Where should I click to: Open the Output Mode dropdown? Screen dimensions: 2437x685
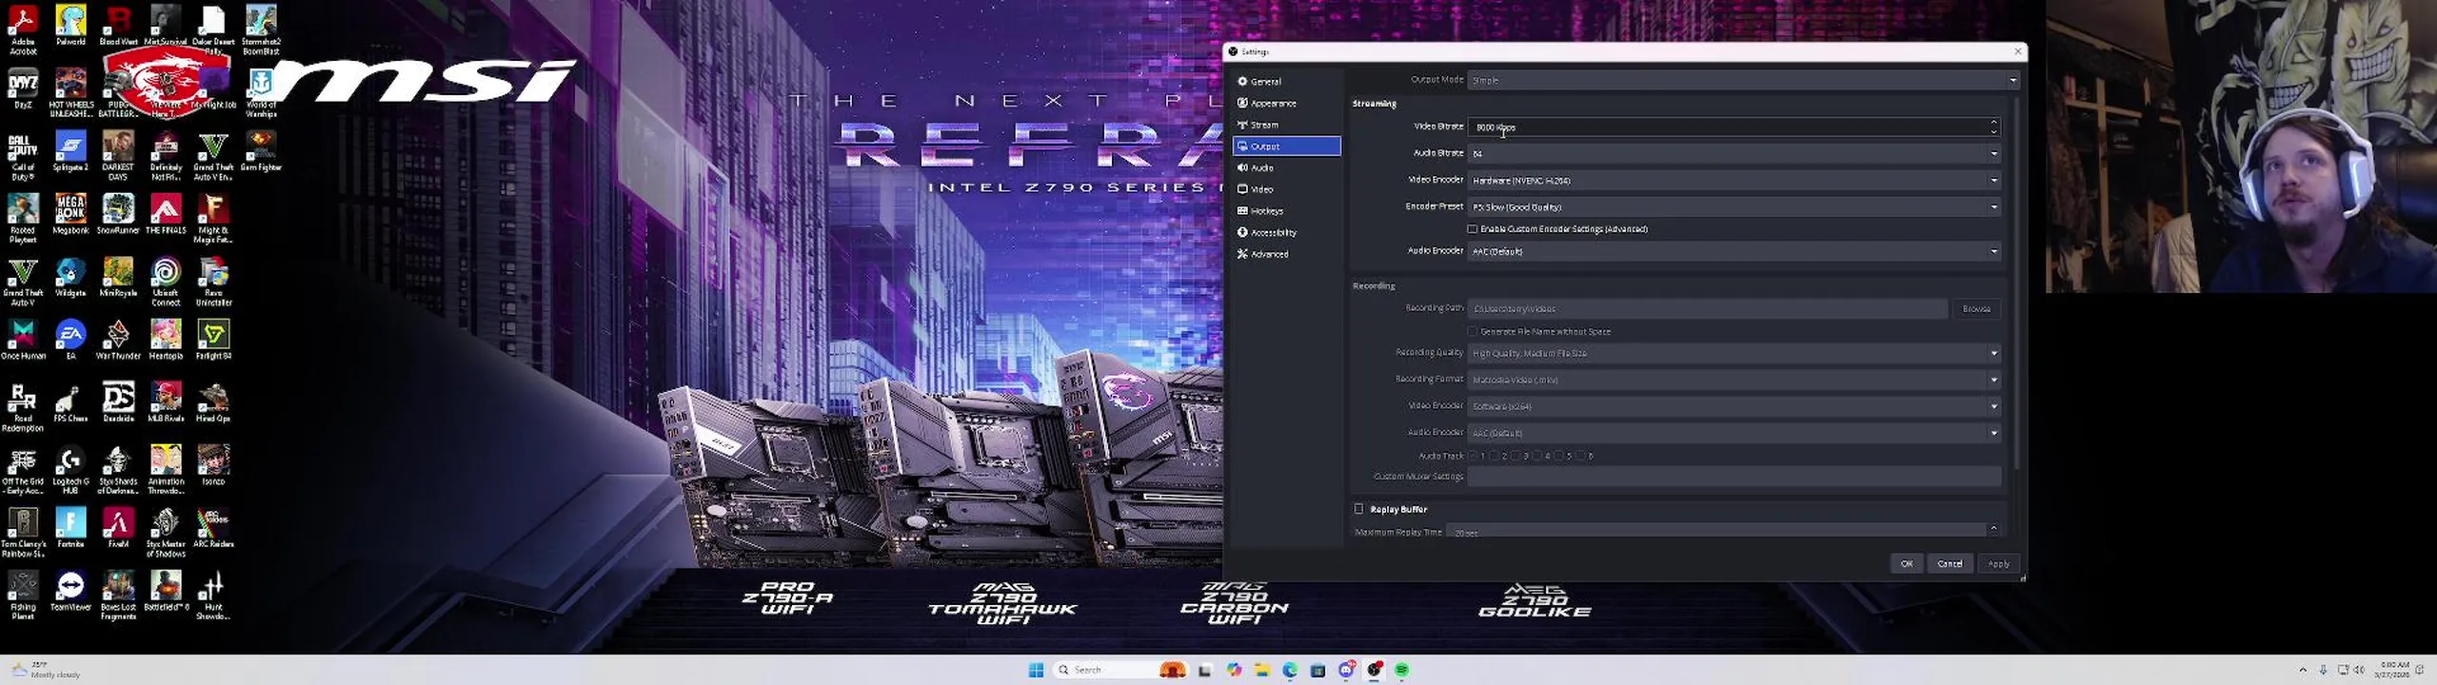(1743, 80)
